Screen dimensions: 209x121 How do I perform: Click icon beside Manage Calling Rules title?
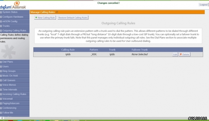57,12
